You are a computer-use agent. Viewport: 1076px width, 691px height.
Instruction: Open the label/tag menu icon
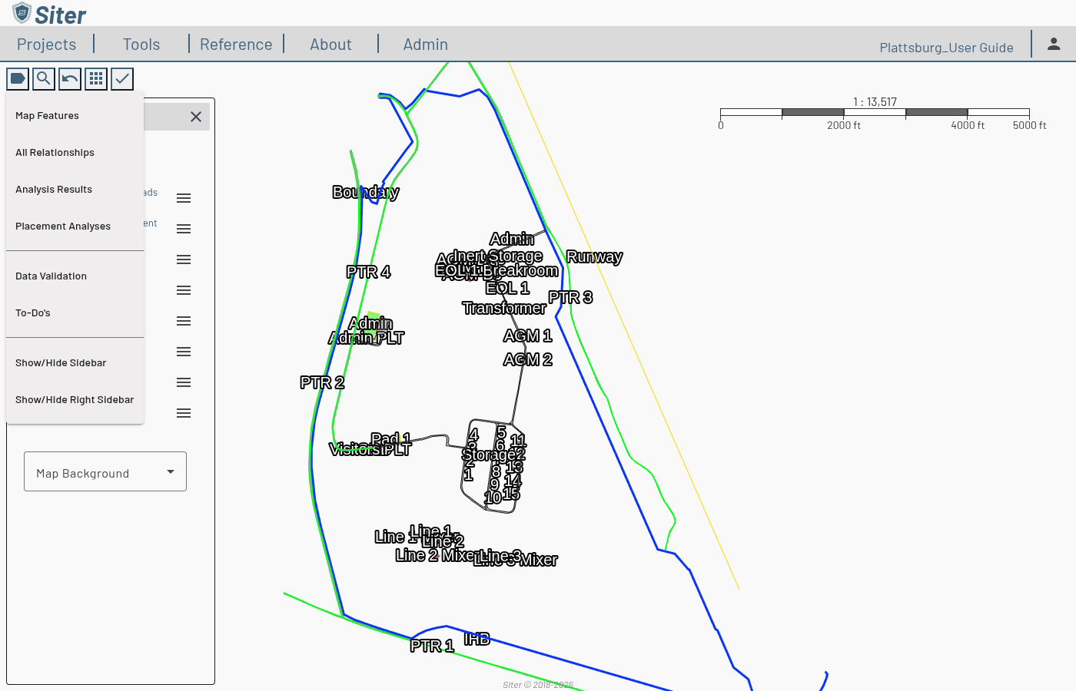click(18, 78)
